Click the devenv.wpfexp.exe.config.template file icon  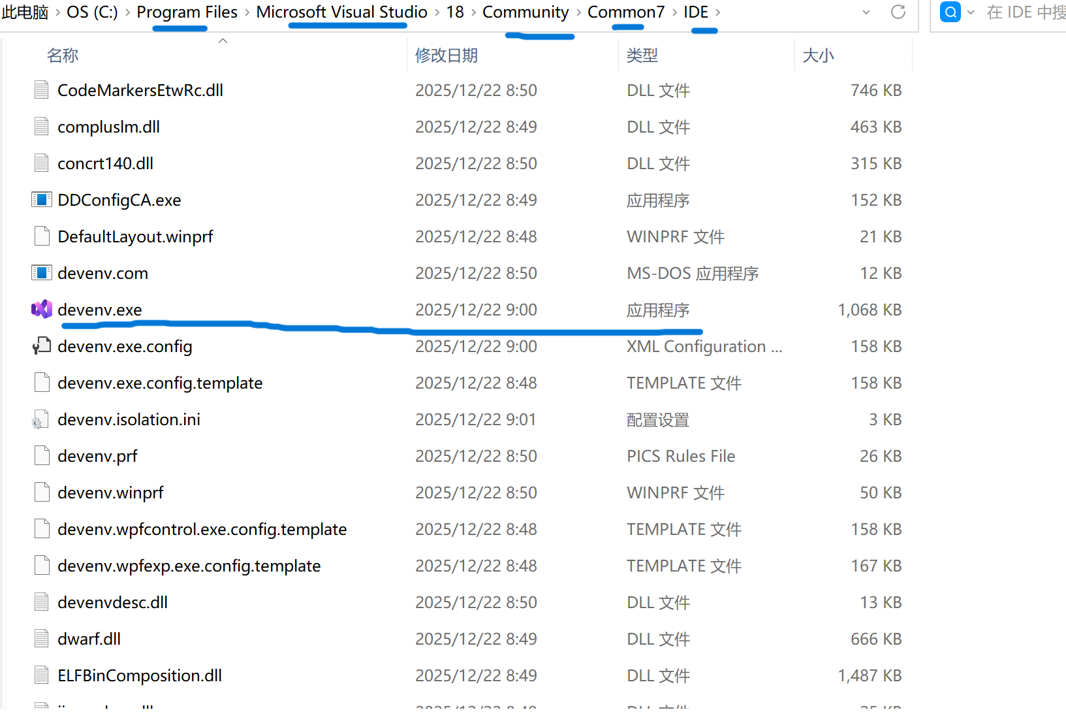pos(42,566)
